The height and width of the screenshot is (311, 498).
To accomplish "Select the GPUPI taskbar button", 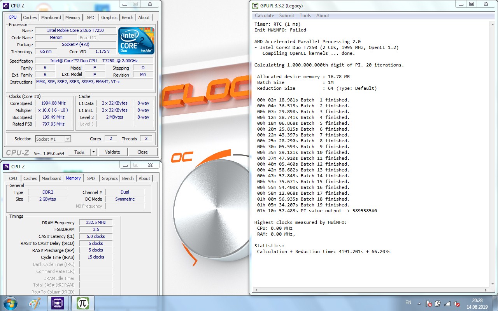I will tap(83, 303).
